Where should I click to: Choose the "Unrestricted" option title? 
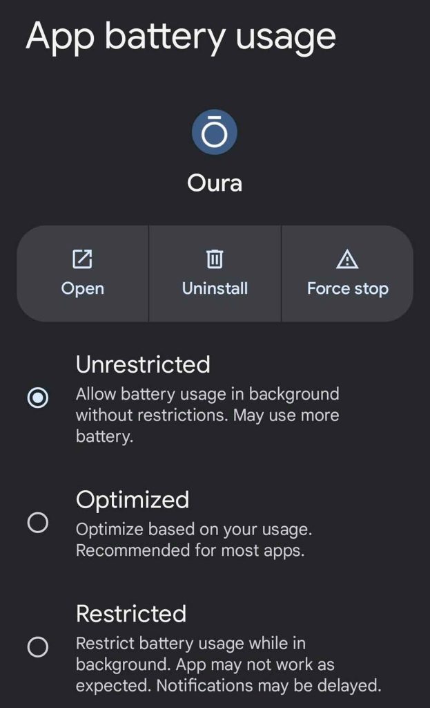[143, 364]
